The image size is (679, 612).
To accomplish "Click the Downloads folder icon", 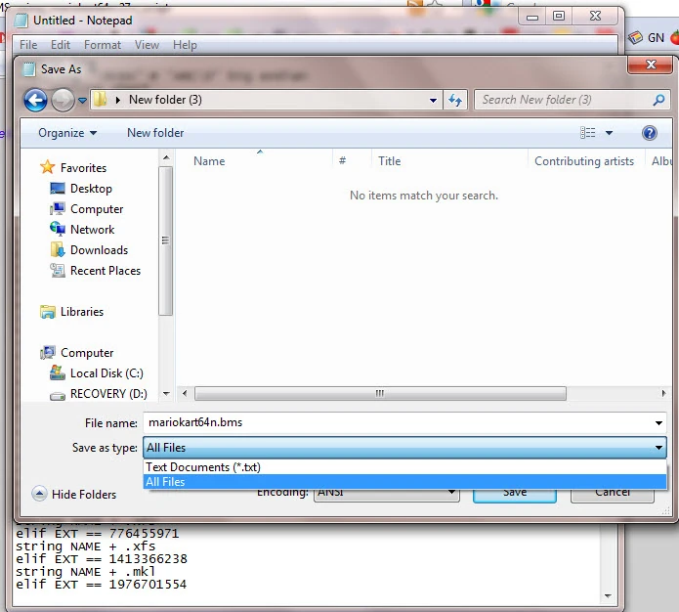I will point(58,249).
